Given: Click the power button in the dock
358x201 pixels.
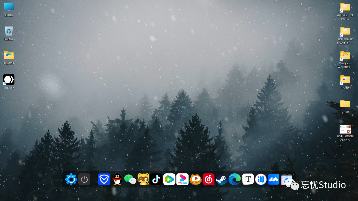Looking at the screenshot, I should pyautogui.click(x=84, y=180).
